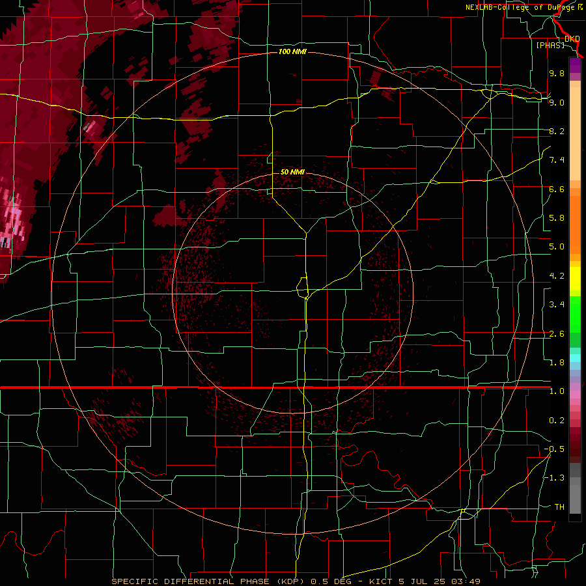Select the 9.0 scale value
586x586 pixels.
[557, 102]
